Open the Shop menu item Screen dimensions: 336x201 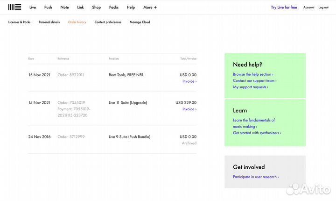tap(97, 7)
